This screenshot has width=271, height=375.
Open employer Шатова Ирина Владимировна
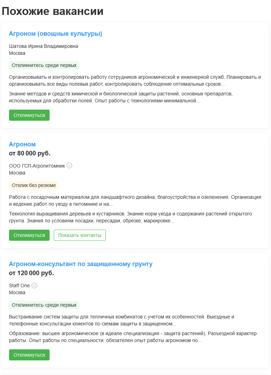(x=43, y=46)
